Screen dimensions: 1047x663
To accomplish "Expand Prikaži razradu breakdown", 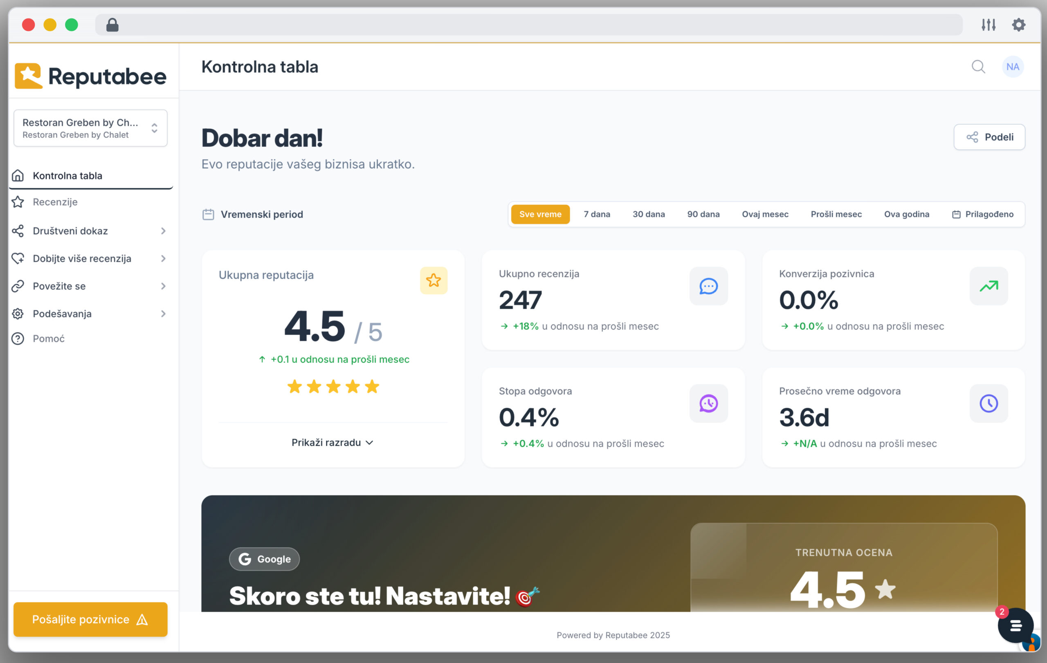I will point(333,442).
